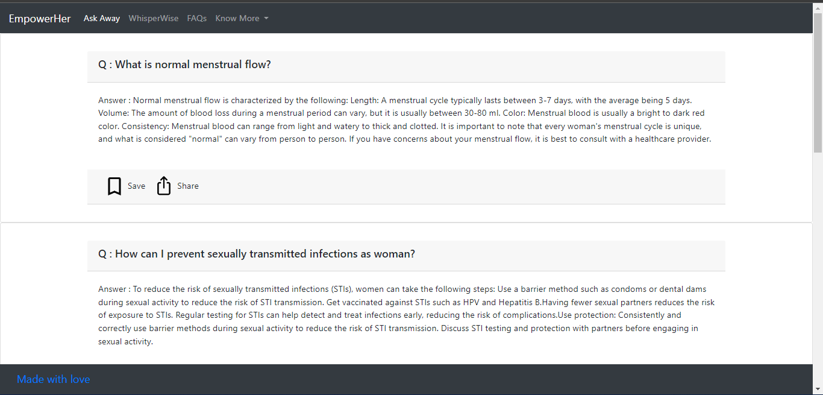
Task: Click the Share upload-arrow icon
Action: [x=164, y=186]
